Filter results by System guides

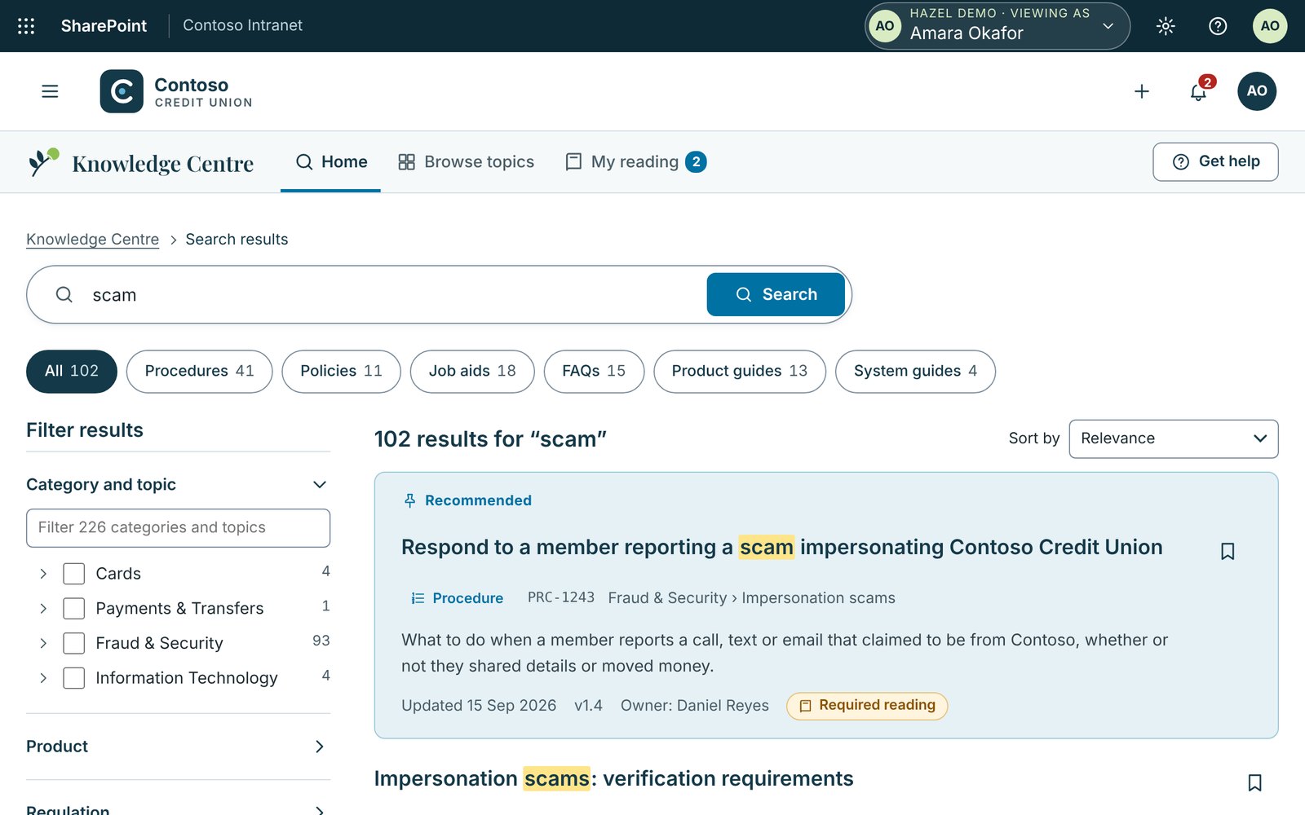(x=915, y=372)
